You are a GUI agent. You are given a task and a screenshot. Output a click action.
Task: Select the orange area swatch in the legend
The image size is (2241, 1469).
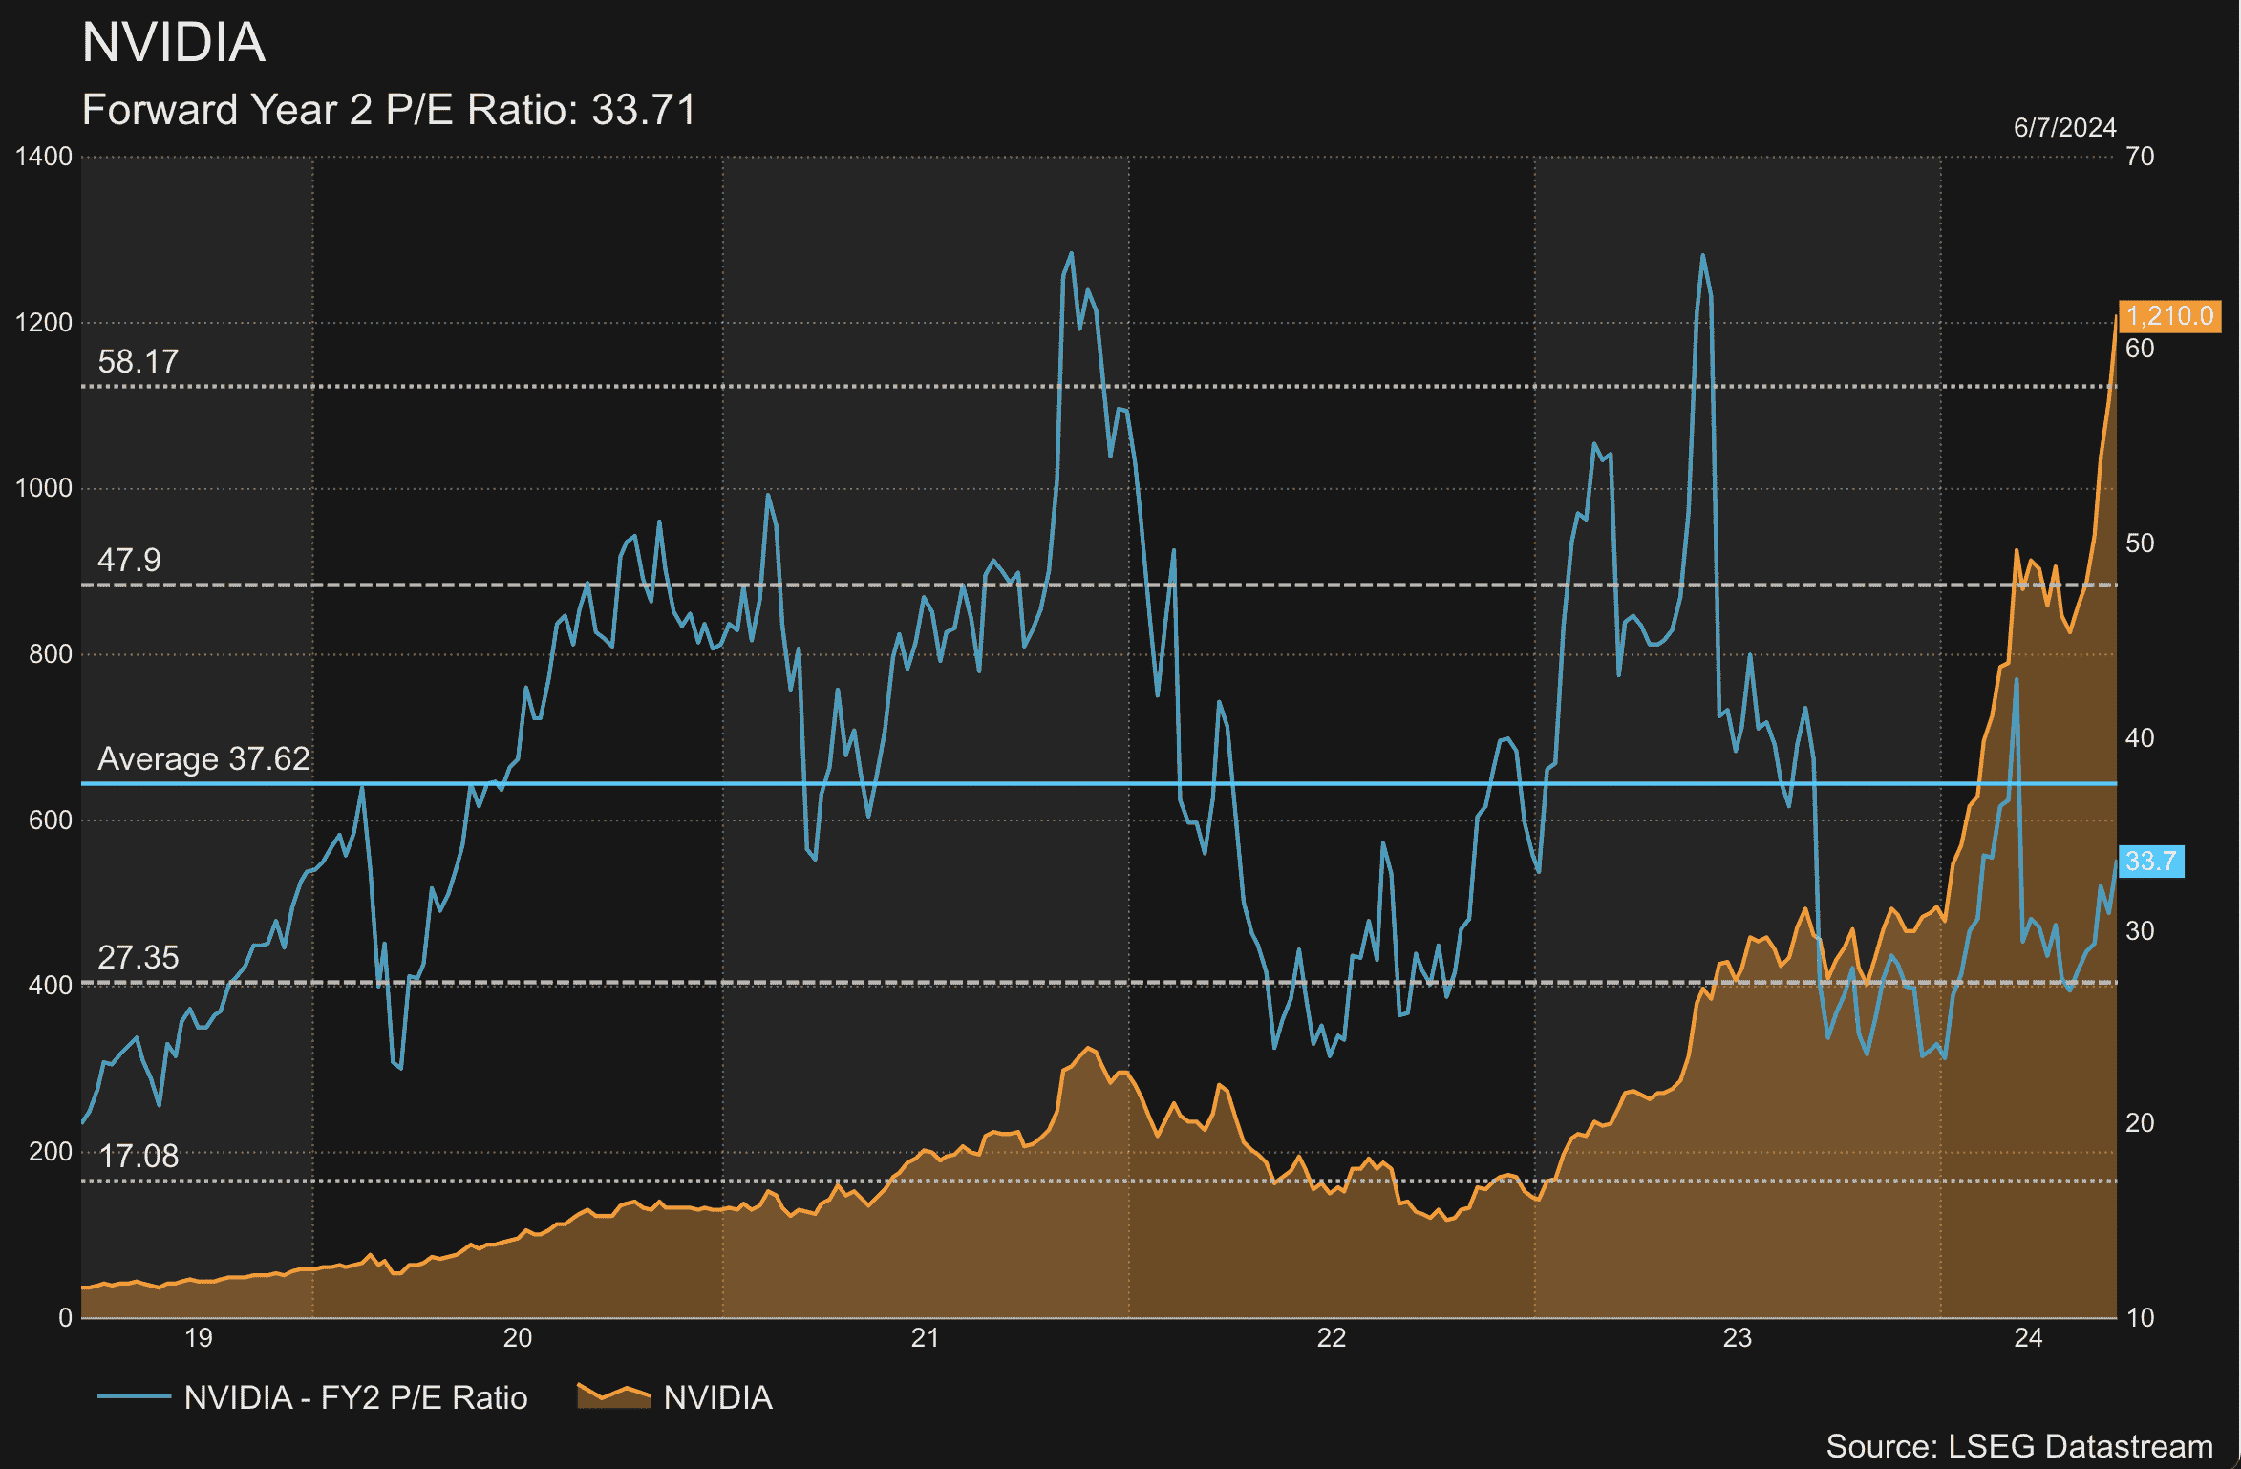(x=614, y=1395)
